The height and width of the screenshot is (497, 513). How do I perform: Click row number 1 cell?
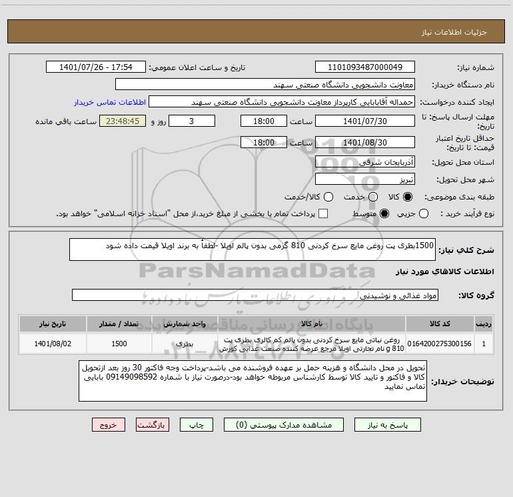(484, 344)
